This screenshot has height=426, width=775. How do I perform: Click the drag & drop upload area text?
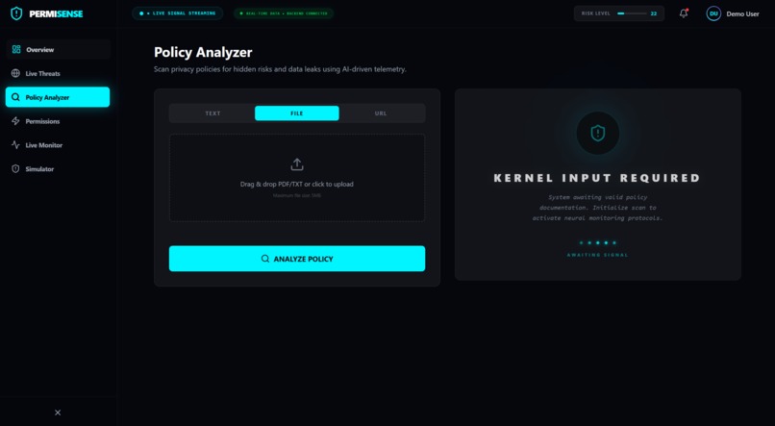(x=297, y=185)
